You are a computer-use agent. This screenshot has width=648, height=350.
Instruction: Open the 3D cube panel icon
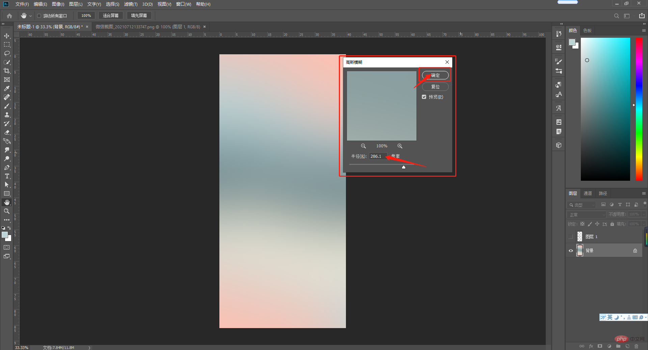pos(559,145)
